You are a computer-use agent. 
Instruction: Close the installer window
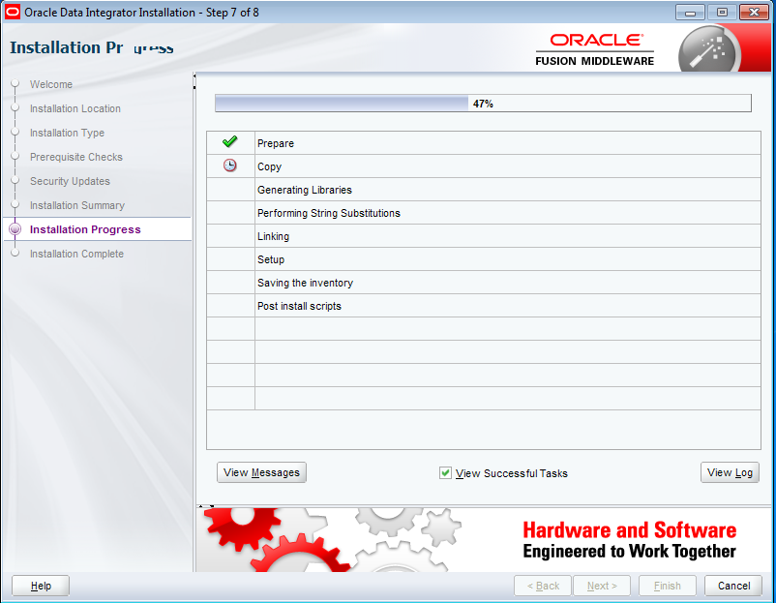pyautogui.click(x=754, y=13)
